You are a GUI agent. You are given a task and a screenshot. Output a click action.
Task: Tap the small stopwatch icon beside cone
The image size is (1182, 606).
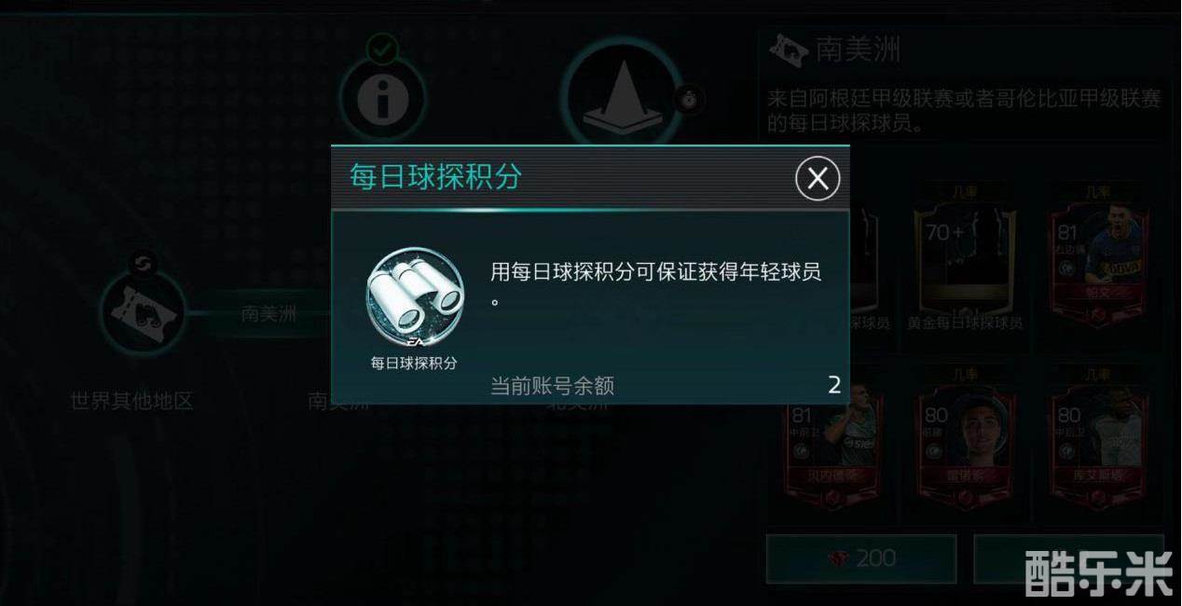689,97
